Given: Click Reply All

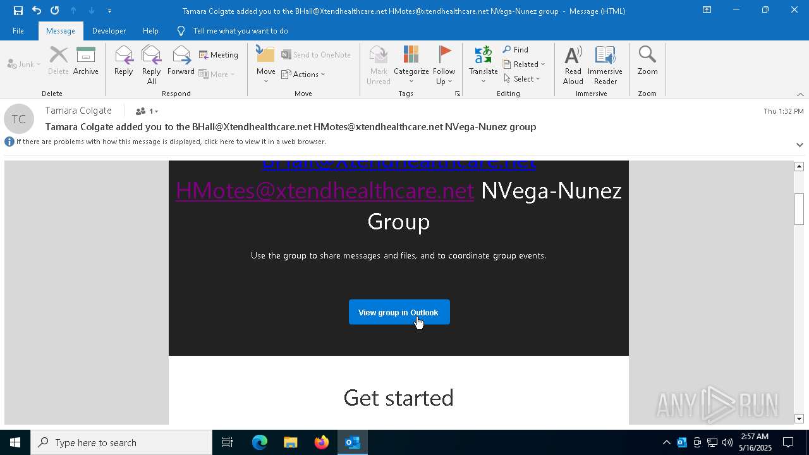Looking at the screenshot, I should (151, 65).
